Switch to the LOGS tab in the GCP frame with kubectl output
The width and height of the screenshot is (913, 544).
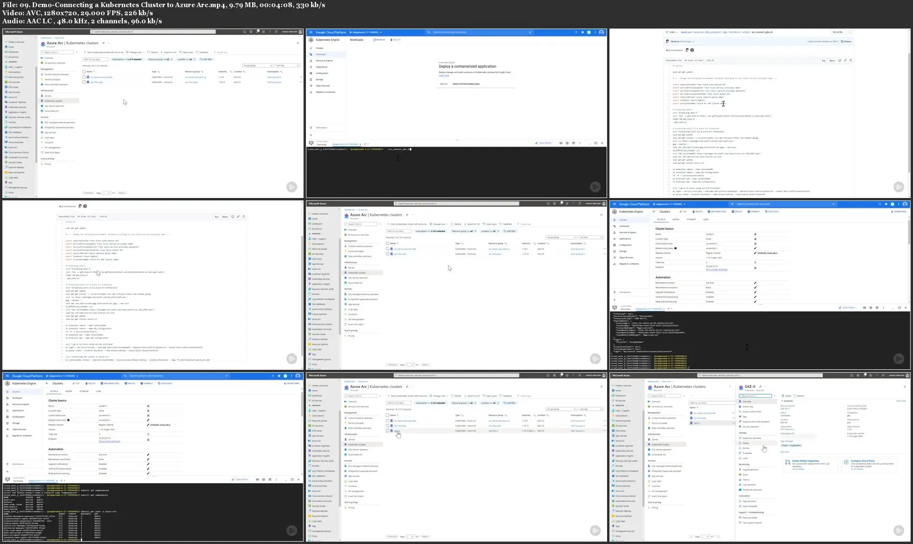click(x=98, y=391)
